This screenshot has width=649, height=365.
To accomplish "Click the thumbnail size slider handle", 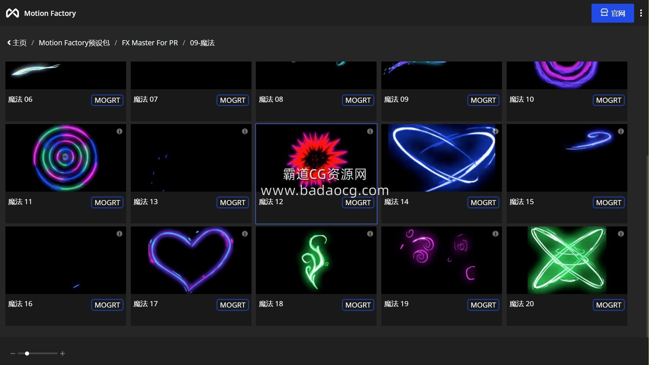I will (x=27, y=354).
